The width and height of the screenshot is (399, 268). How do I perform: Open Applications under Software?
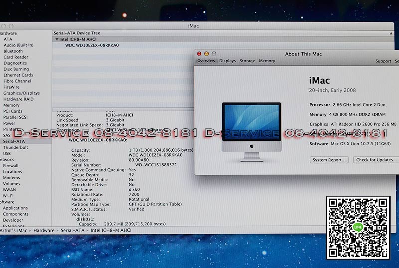coord(15,208)
